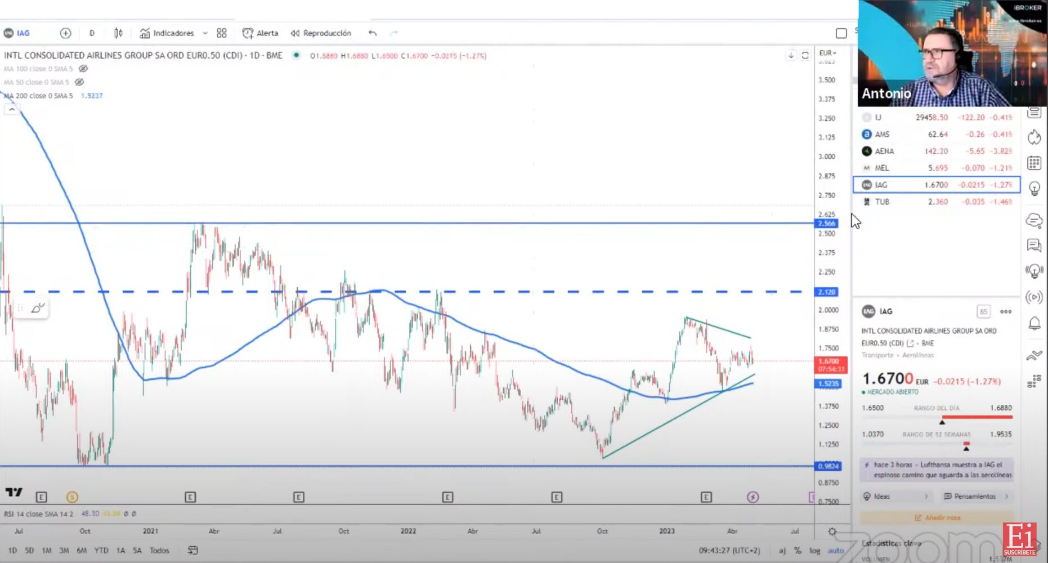Open the ideas lightbulb icon in sidebar
1048x563 pixels.
pyautogui.click(x=1034, y=189)
